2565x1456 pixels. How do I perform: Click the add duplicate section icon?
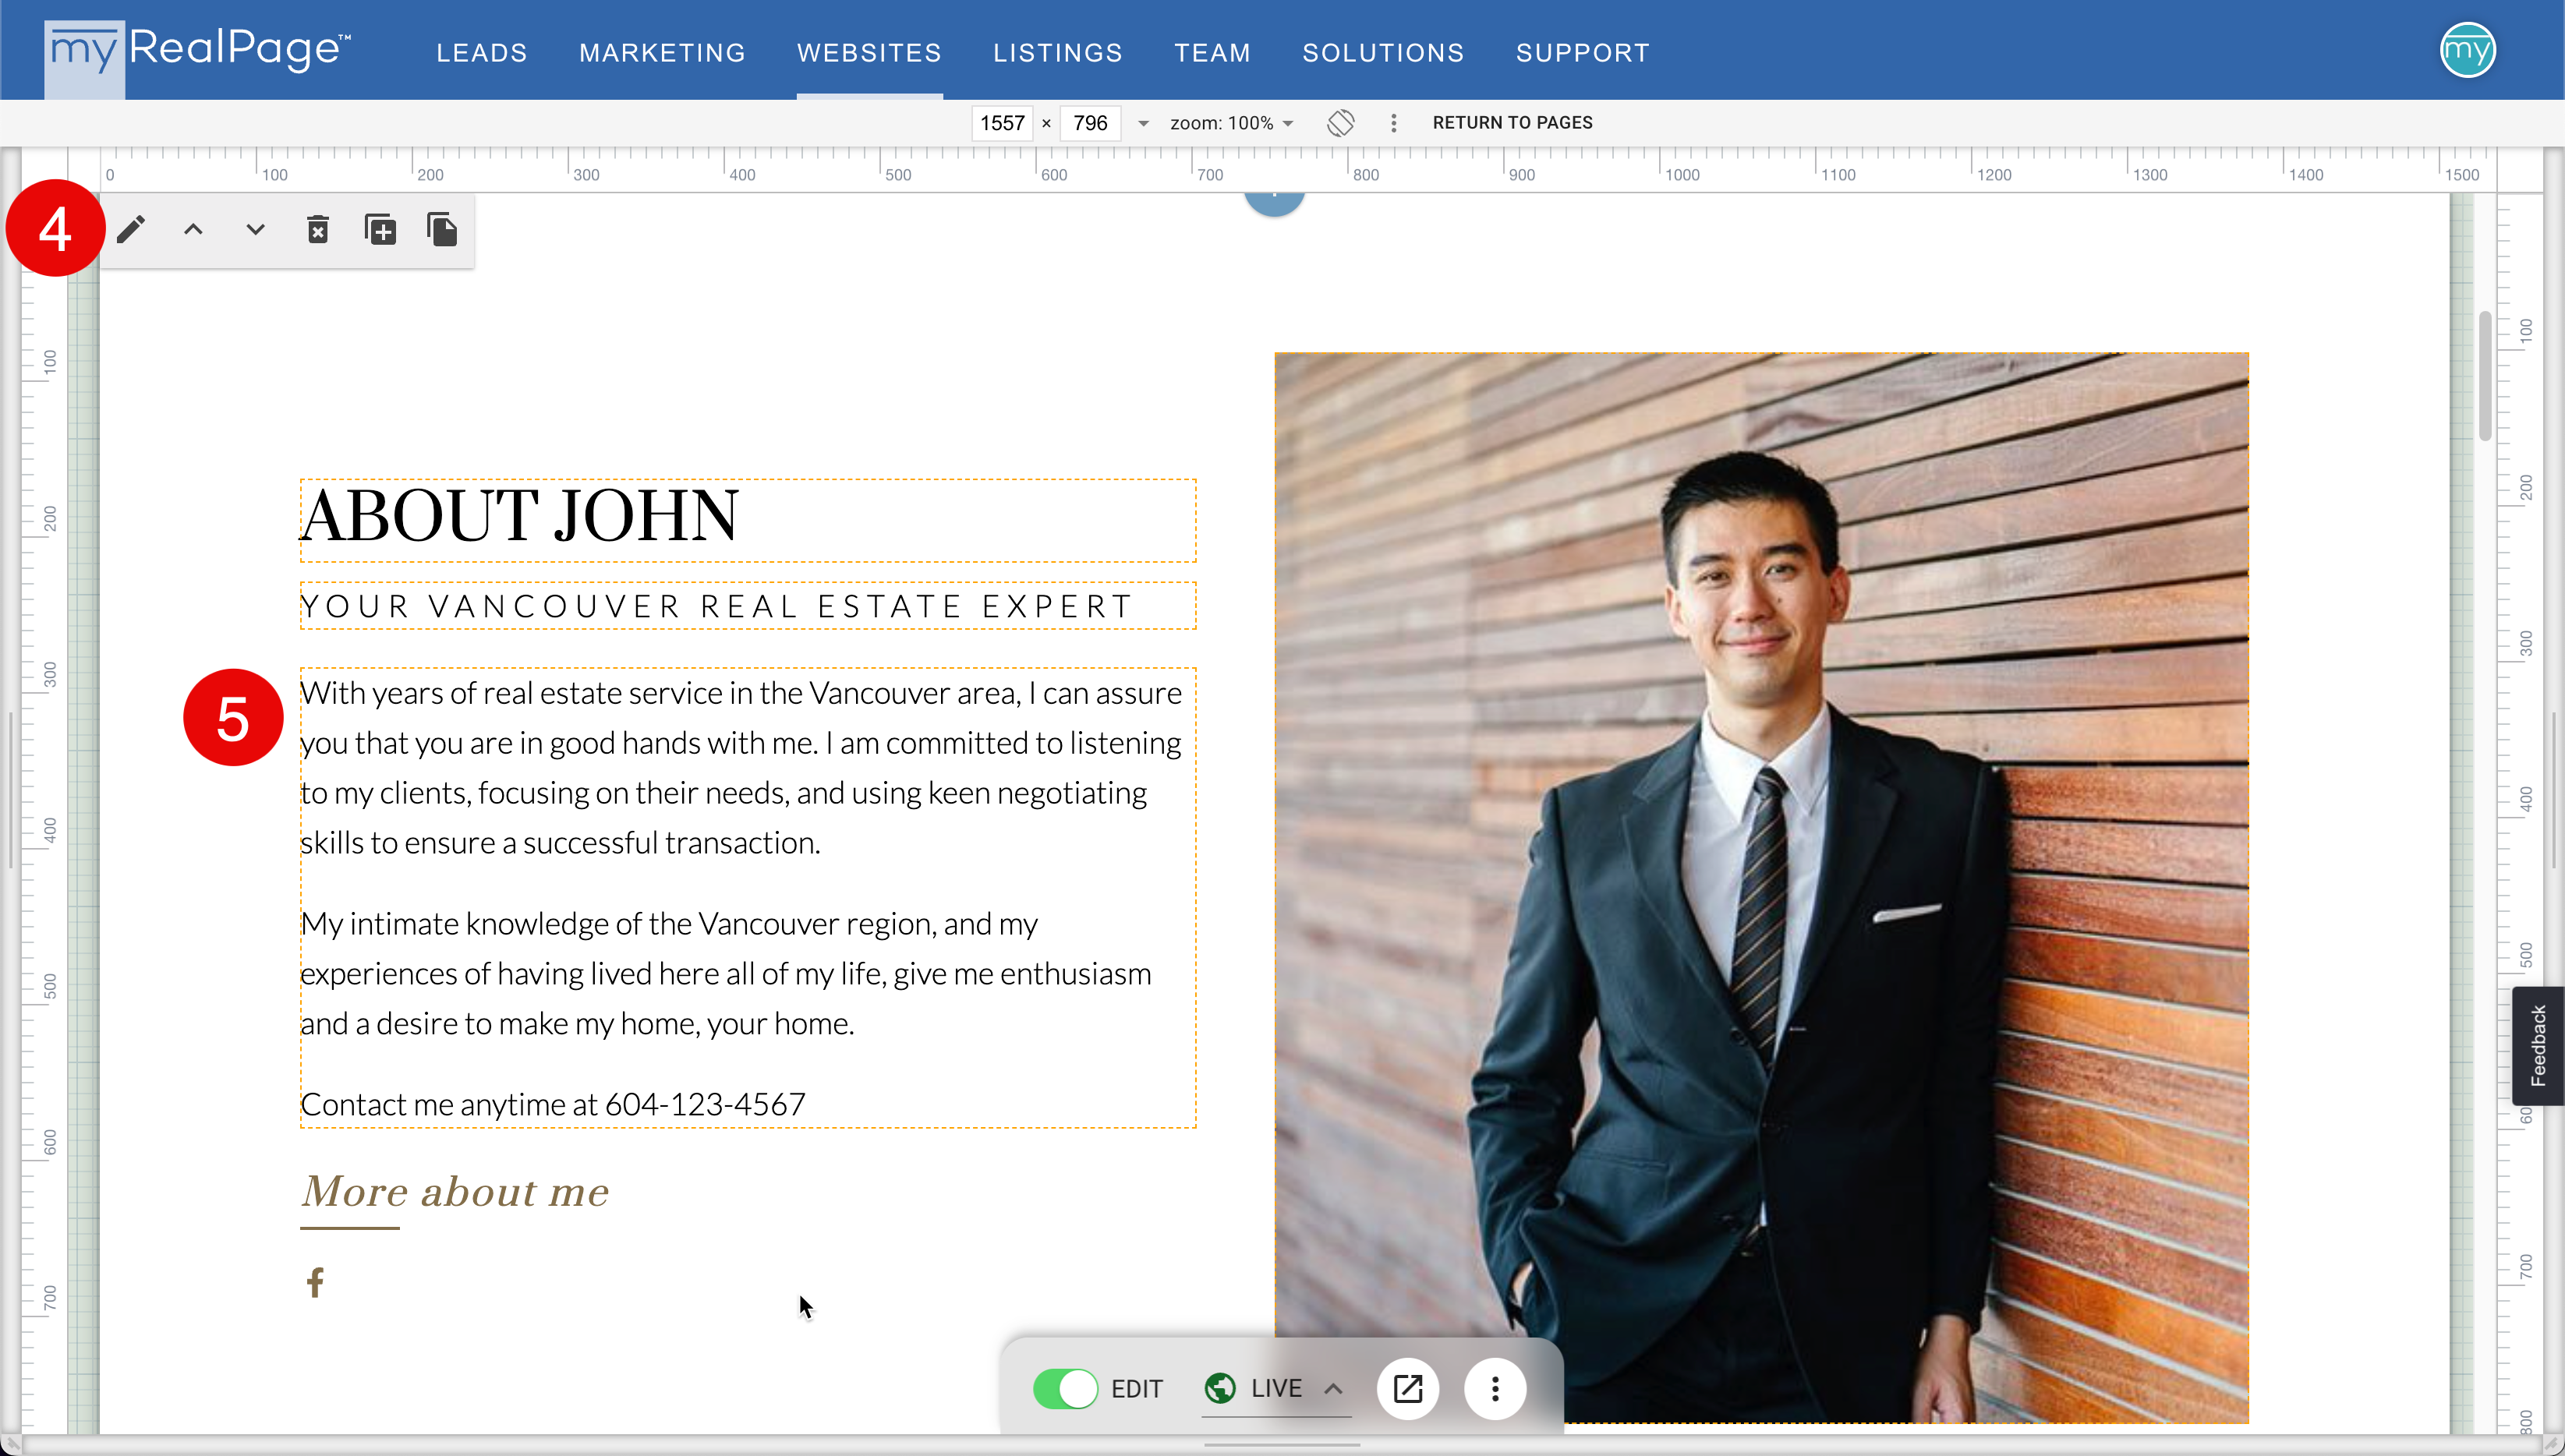coord(380,230)
